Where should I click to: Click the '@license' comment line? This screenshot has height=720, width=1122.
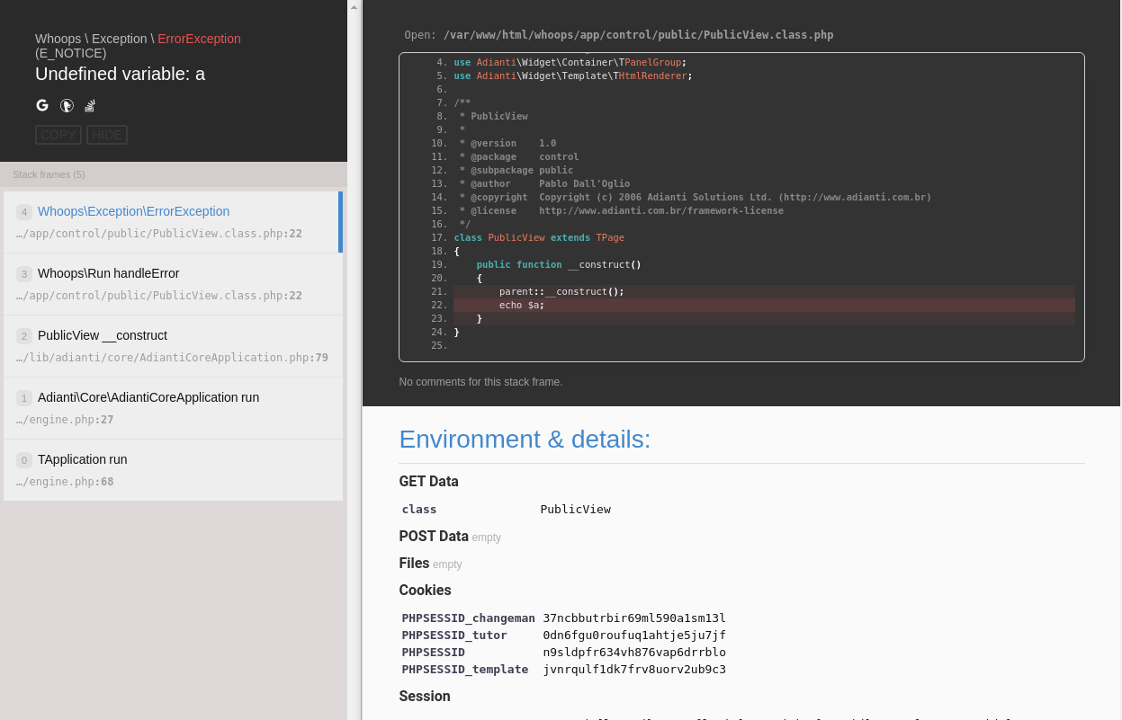[x=621, y=210]
